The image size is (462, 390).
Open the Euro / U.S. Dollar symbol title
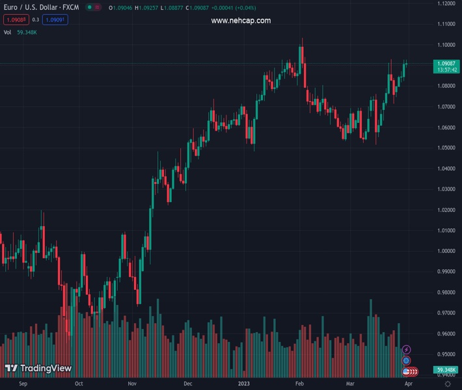click(42, 7)
